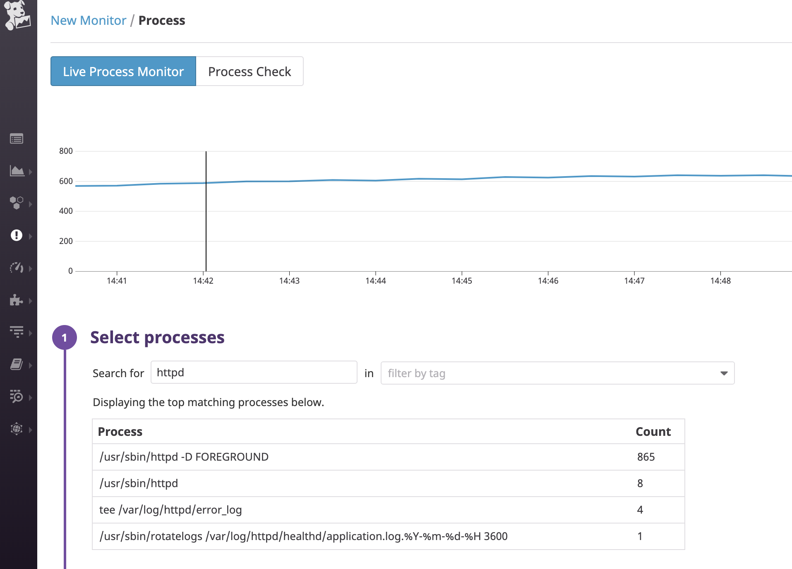Open the Infrastructure hexagons sidebar icon
The image size is (792, 569).
17,203
